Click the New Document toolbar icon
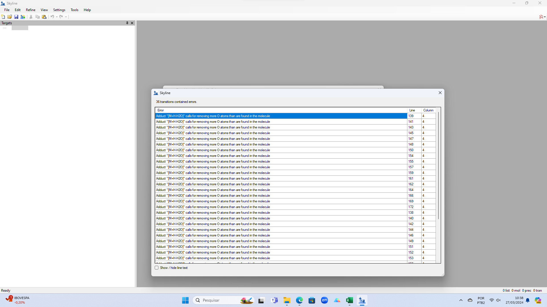The height and width of the screenshot is (307, 547). (x=3, y=17)
